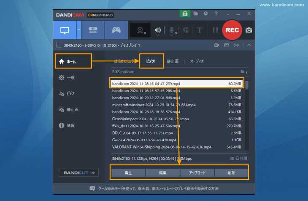Click 再生 play button
Viewport: 308px width, 201px height.
click(x=128, y=173)
